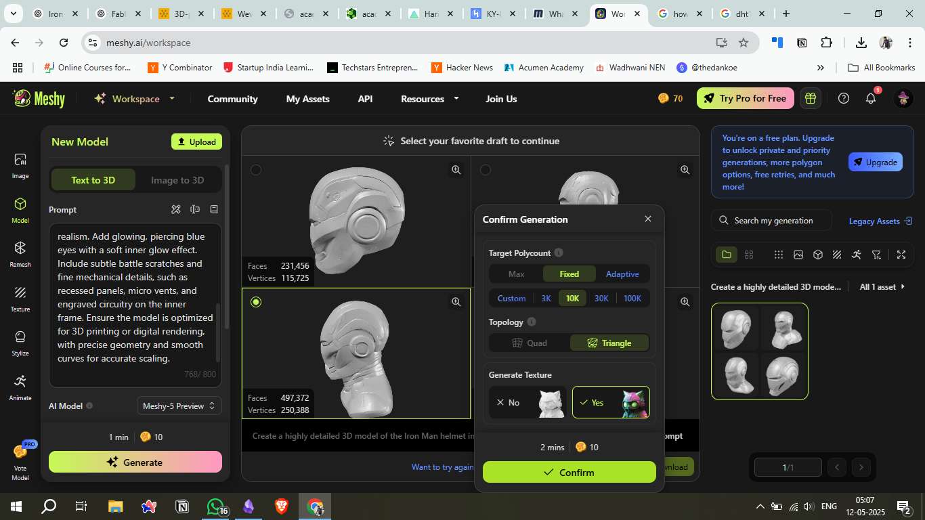The width and height of the screenshot is (925, 520).
Task: Switch assets to folder view
Action: (x=727, y=255)
